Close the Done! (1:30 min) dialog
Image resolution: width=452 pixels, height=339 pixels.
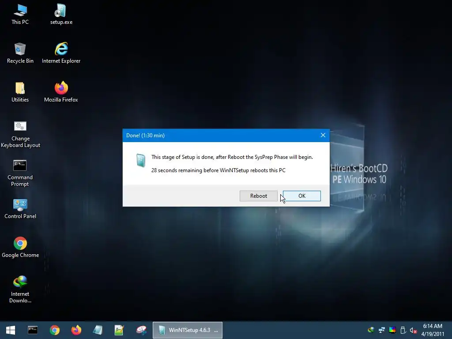click(323, 135)
